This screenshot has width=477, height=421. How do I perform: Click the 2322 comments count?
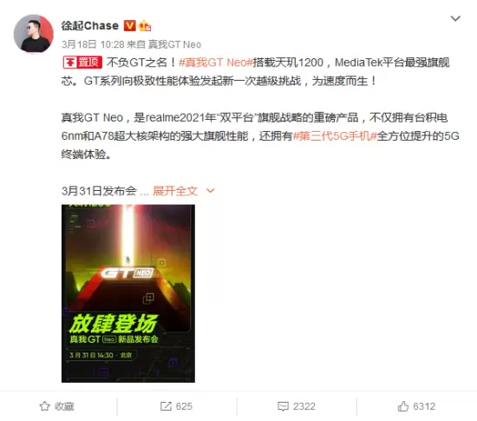(304, 406)
